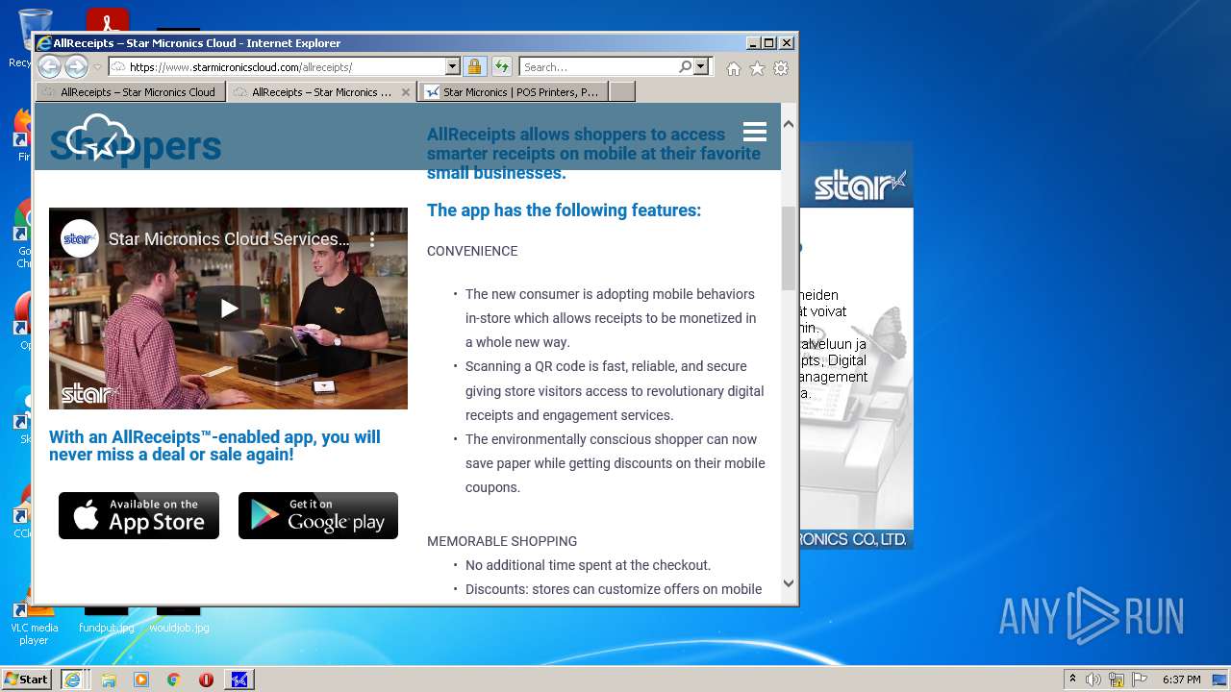1231x692 pixels.
Task: Click the Star Micronics Cloud logo
Action: click(x=100, y=136)
